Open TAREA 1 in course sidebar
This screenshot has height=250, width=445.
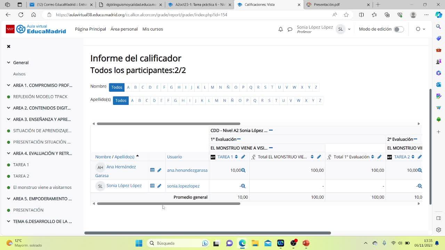pos(21,165)
